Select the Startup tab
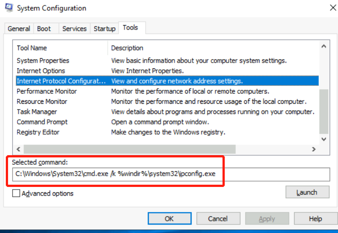 tap(104, 29)
